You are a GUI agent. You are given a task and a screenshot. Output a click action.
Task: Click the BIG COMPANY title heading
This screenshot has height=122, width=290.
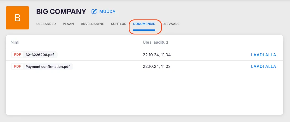pyautogui.click(x=61, y=12)
